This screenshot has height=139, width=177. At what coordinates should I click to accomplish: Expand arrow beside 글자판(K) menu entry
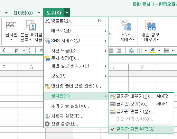tap(106, 96)
